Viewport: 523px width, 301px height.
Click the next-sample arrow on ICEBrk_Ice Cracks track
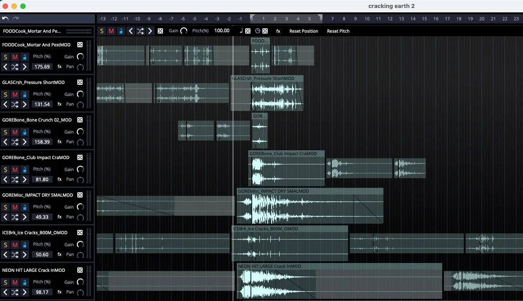tap(25, 255)
